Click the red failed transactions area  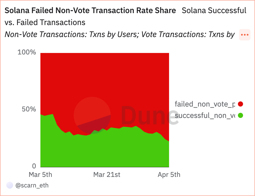[105, 78]
